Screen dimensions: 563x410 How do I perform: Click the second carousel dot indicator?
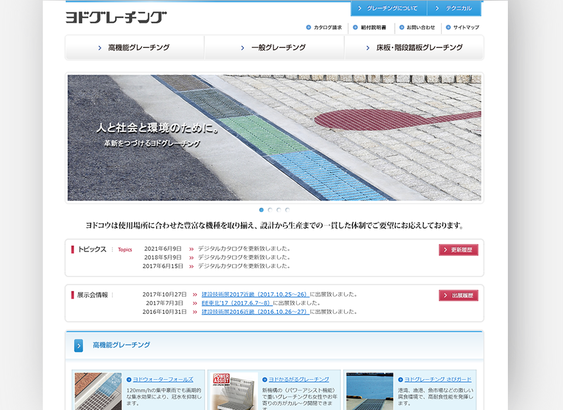point(270,209)
